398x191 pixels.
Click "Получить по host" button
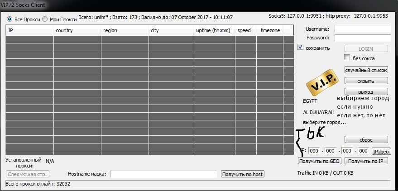click(x=242, y=174)
